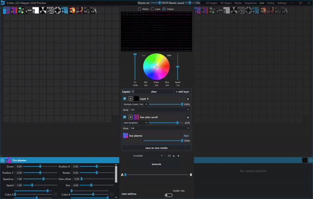Select media thumbnail 1 in right grid

[x=198, y=10]
